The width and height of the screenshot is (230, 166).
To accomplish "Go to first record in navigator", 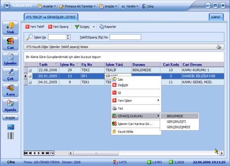I will pyautogui.click(x=26, y=153).
